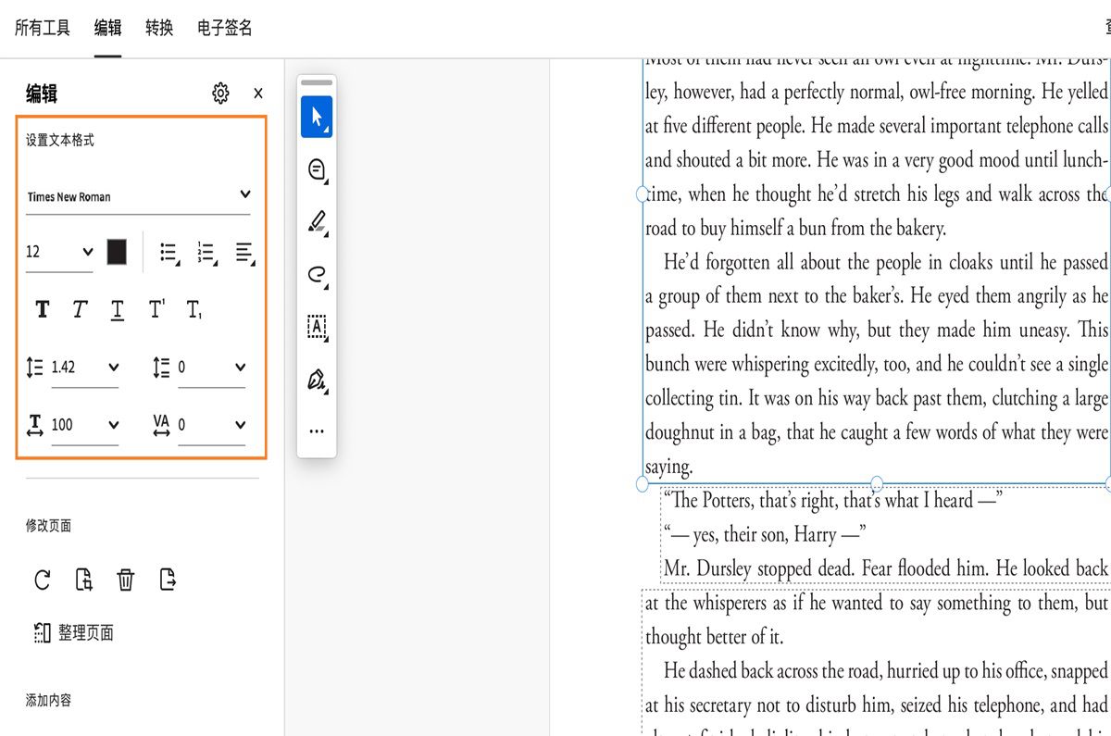The height and width of the screenshot is (736, 1111).
Task: Grab the quick toolbar drag handle
Action: pyautogui.click(x=317, y=83)
